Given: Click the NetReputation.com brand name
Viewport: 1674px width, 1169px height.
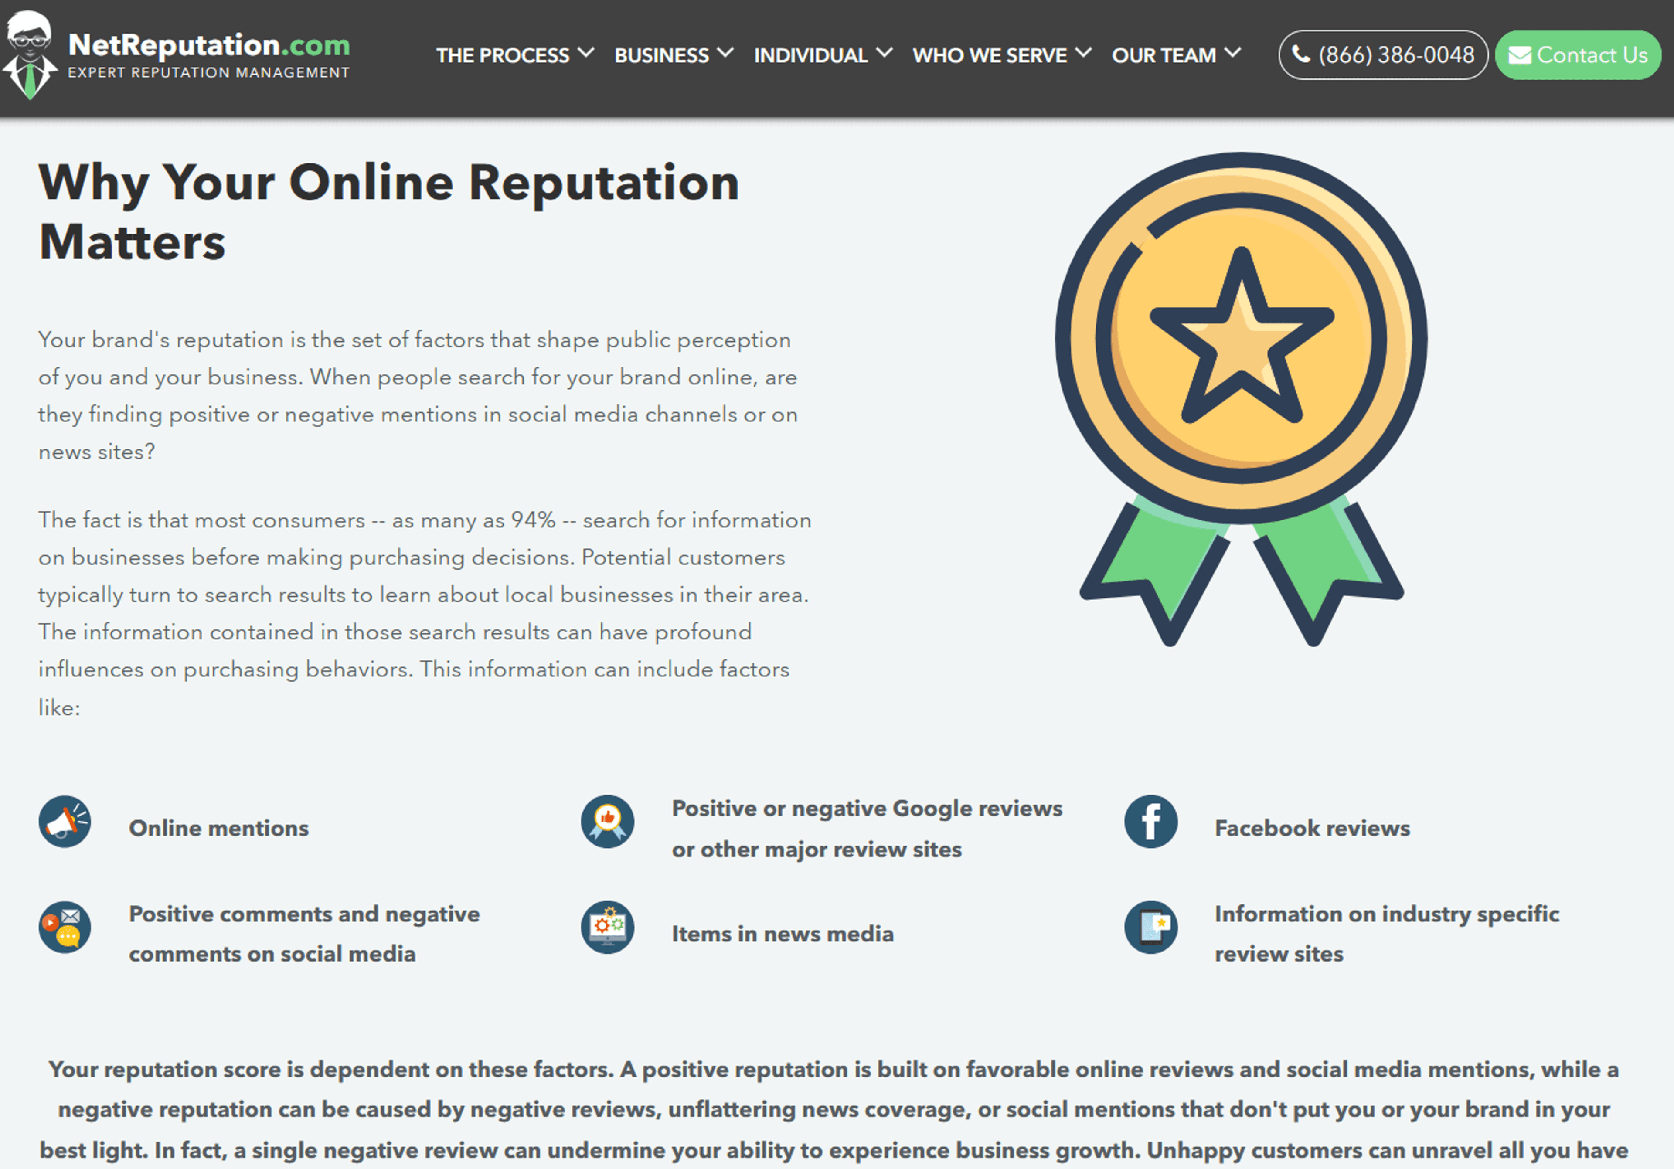Looking at the screenshot, I should 209,45.
